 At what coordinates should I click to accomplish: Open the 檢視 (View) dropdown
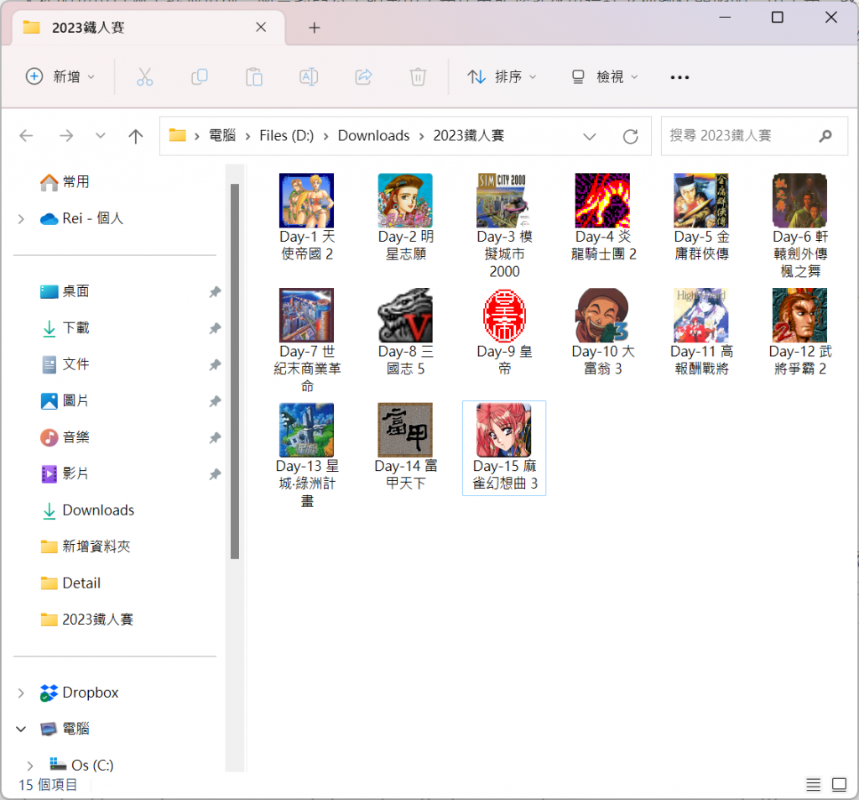click(x=604, y=76)
